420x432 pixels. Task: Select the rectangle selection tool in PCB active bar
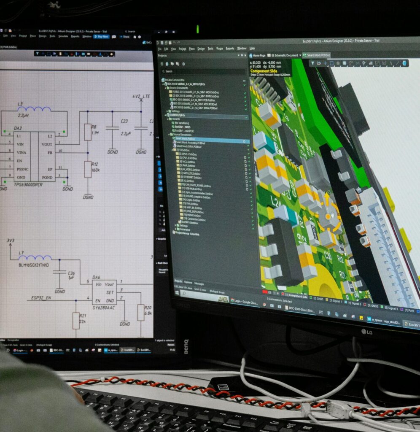(x=332, y=63)
